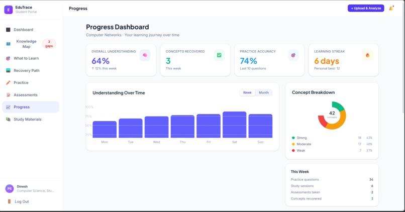
Task: Open the Dashboard page
Action: click(x=31, y=30)
